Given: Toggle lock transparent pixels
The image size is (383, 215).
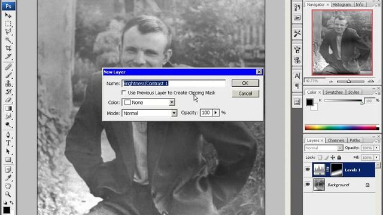Looking at the screenshot, I should [x=320, y=158].
